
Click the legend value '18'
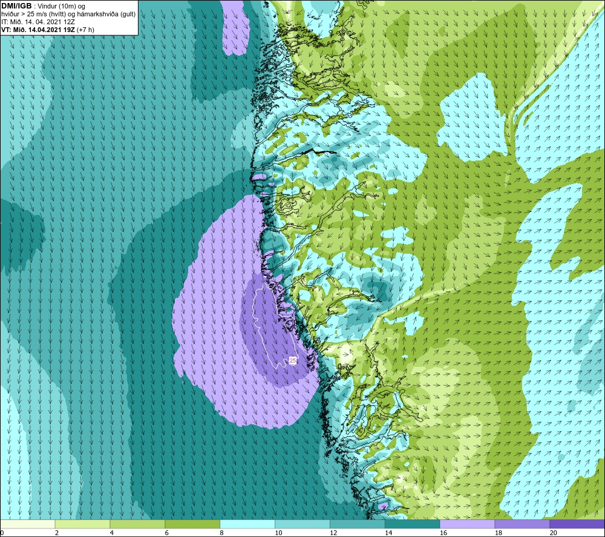pyautogui.click(x=499, y=533)
